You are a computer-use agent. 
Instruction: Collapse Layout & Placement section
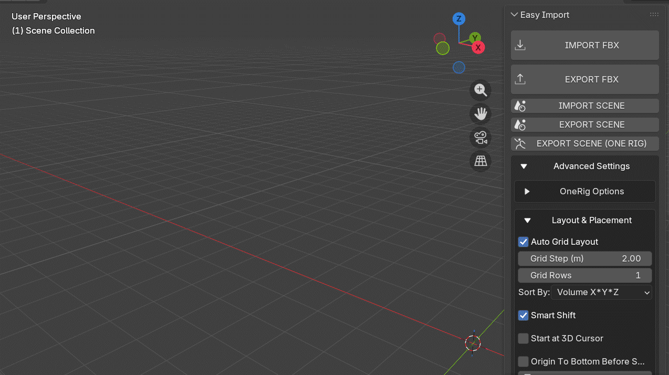[x=585, y=220]
